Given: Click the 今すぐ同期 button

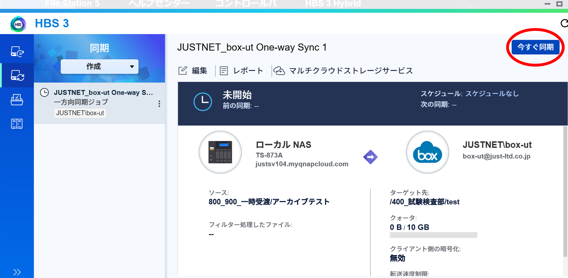Looking at the screenshot, I should coord(536,47).
